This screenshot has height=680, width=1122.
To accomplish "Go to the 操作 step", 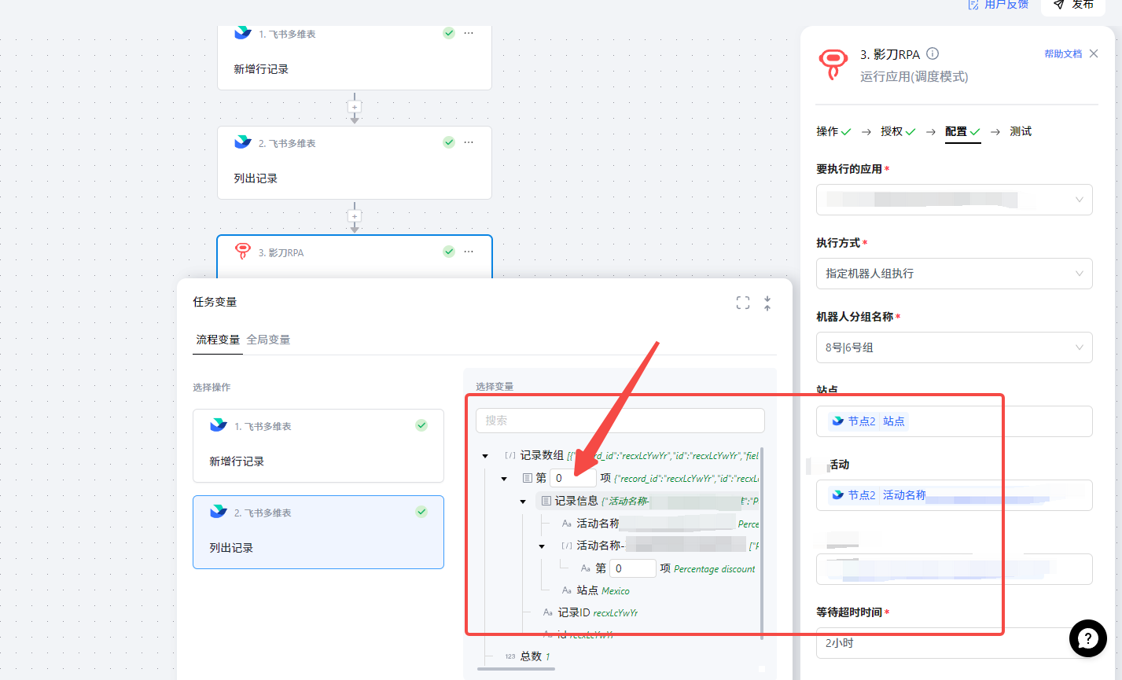I will click(x=833, y=131).
